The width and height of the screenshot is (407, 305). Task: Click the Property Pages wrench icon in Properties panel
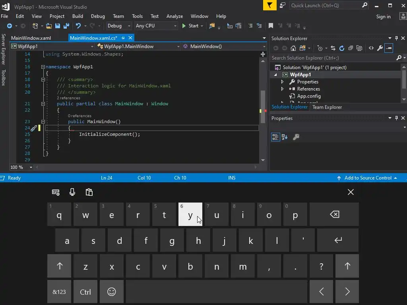click(x=296, y=137)
